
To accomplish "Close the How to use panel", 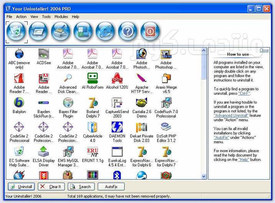I will pyautogui.click(x=264, y=50).
